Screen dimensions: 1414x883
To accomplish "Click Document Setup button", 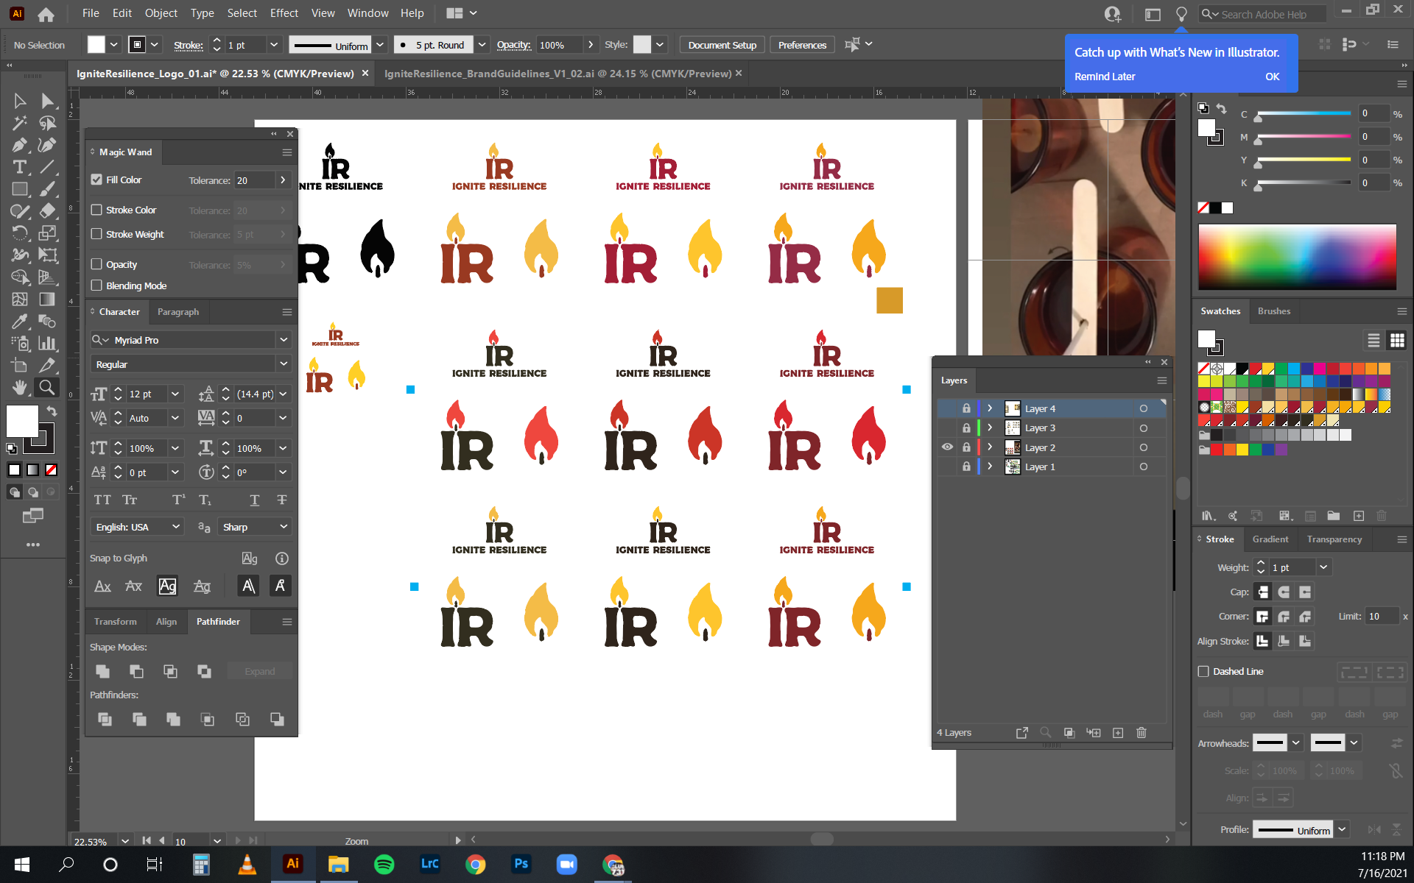I will pos(722,45).
